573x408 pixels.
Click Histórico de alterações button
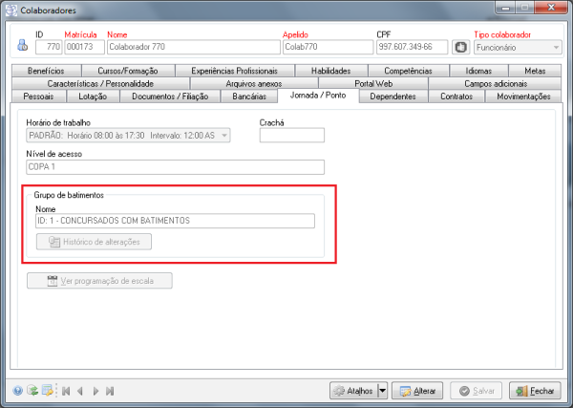(93, 242)
